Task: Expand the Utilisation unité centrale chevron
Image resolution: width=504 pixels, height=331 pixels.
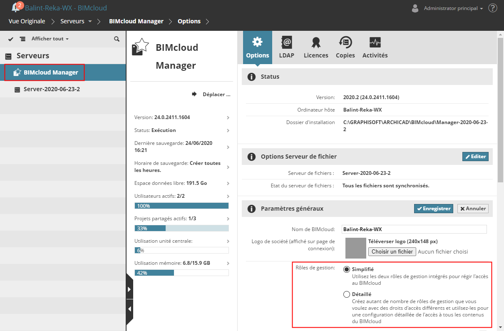Action: pos(228,241)
